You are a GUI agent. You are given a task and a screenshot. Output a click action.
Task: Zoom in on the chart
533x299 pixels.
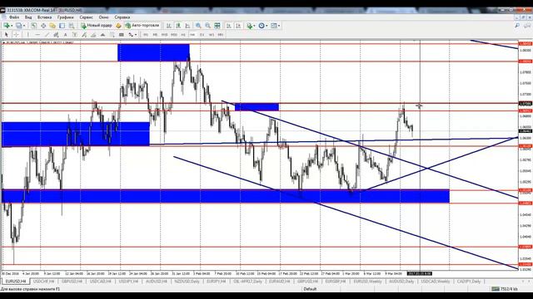[198, 26]
